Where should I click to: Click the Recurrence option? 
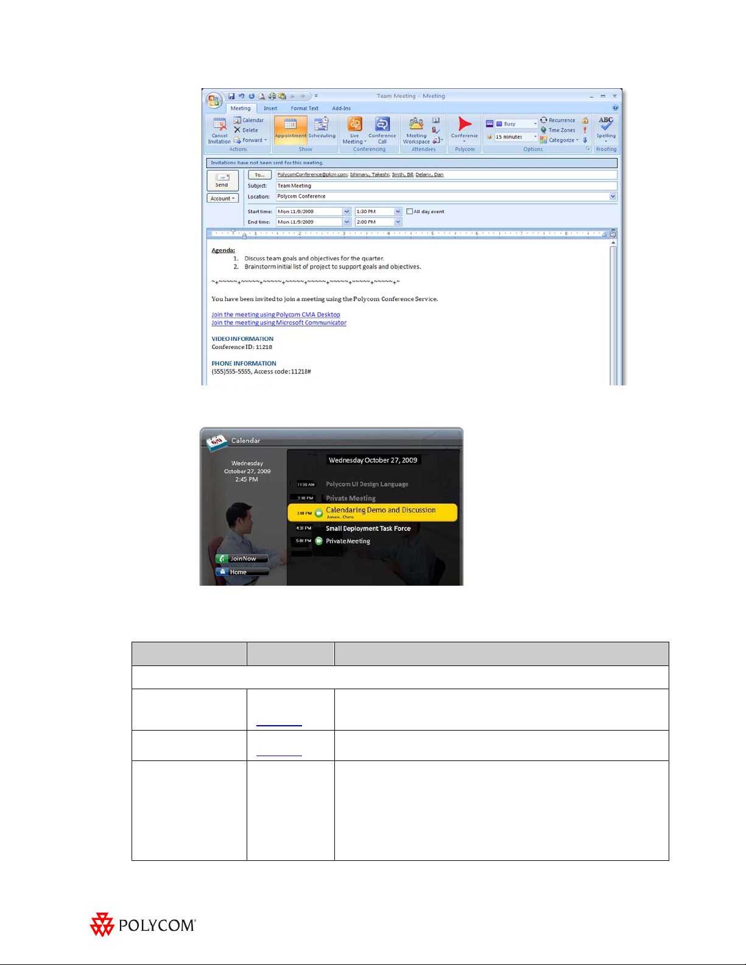click(558, 120)
